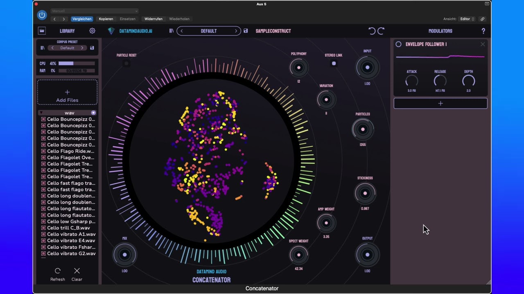Open the Manuell preset dropdown
This screenshot has width=524, height=294.
[95, 11]
